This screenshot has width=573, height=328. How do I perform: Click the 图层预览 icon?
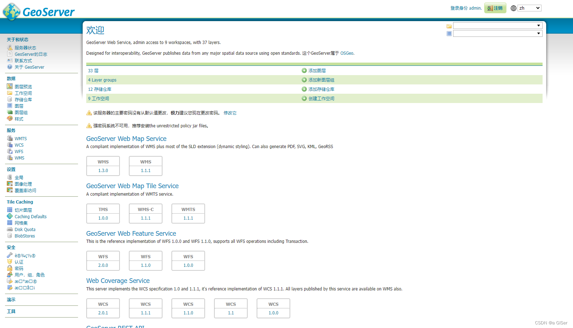(x=10, y=87)
